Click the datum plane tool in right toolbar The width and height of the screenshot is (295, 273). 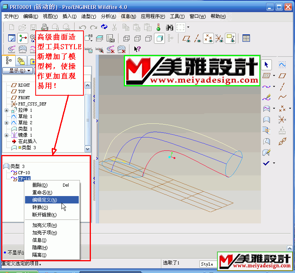click(x=282, y=75)
